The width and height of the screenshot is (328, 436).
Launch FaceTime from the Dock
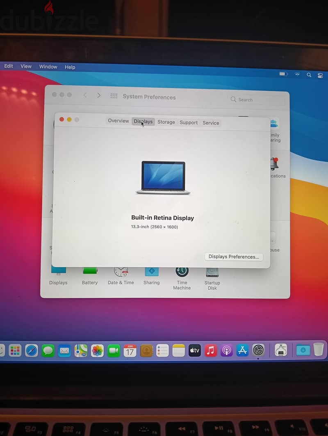click(x=114, y=351)
